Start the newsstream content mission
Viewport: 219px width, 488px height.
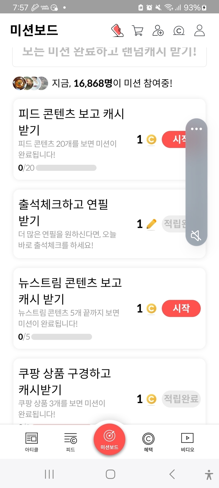pyautogui.click(x=181, y=308)
